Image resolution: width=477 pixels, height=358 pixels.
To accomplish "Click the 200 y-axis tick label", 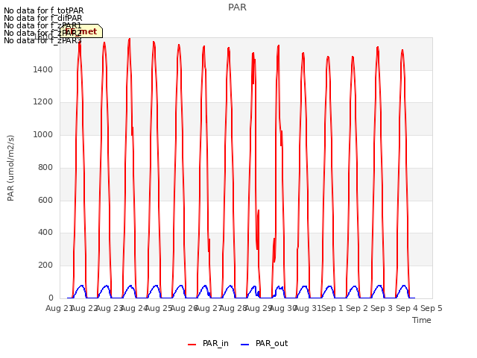I will tap(45, 266).
